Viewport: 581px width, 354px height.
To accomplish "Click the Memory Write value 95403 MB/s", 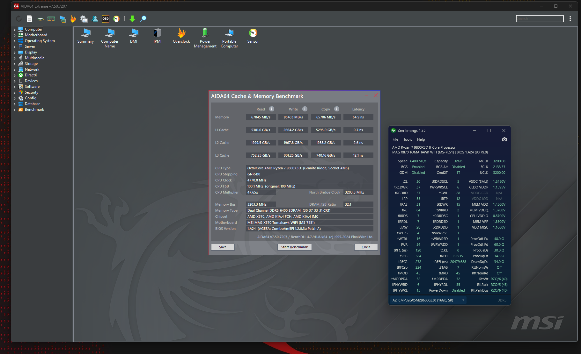I will pyautogui.click(x=293, y=117).
